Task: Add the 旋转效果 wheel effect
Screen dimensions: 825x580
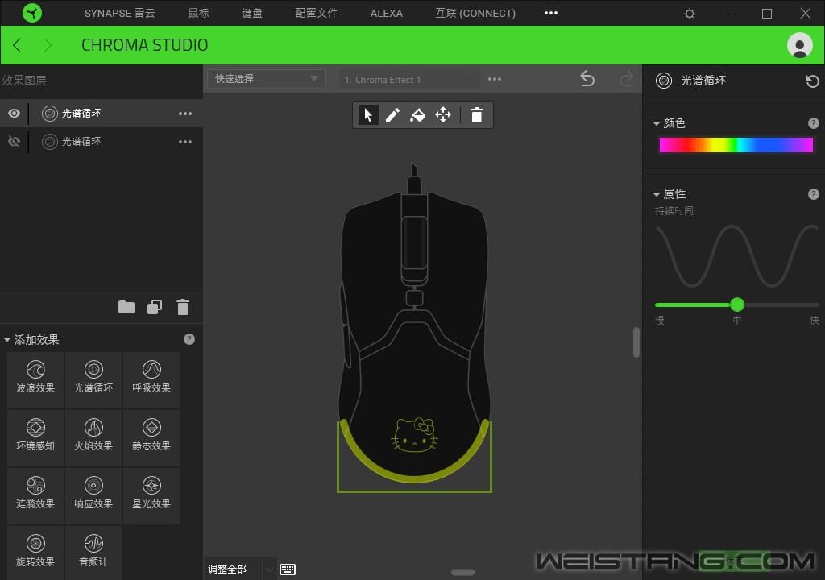Action: point(35,553)
